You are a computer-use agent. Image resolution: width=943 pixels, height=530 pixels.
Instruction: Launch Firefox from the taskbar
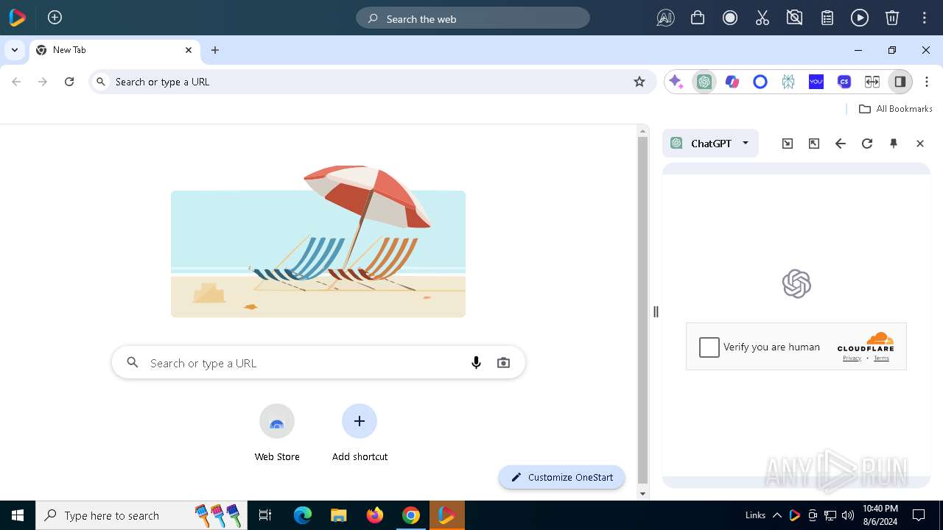(375, 515)
